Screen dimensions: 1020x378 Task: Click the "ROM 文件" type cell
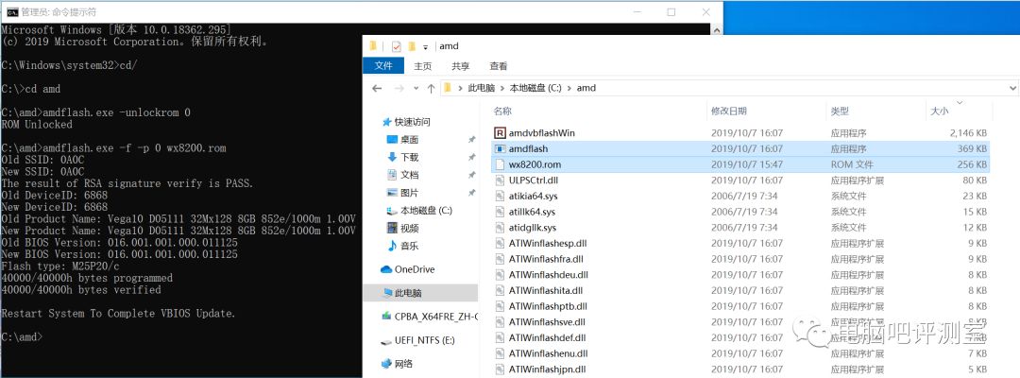tap(852, 164)
